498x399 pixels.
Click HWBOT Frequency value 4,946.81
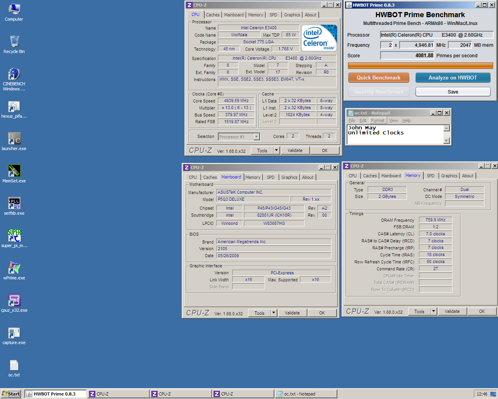pyautogui.click(x=417, y=45)
